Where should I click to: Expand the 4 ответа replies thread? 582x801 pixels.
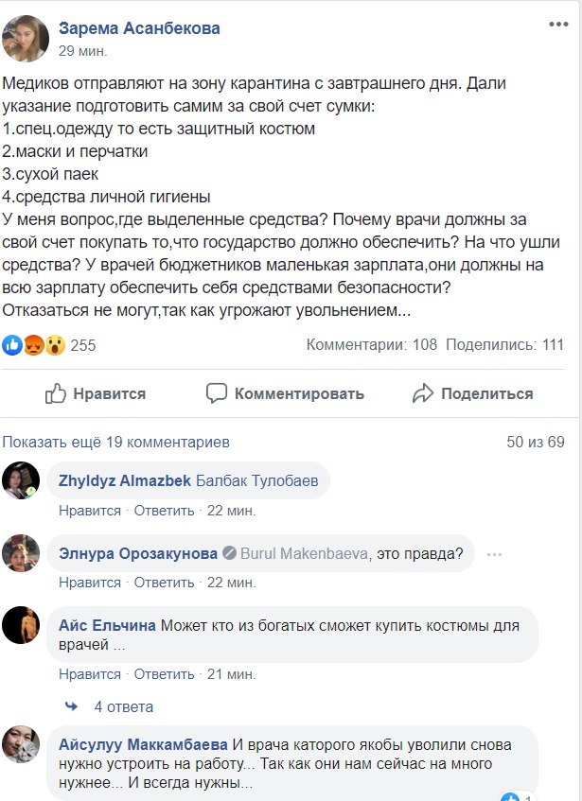(123, 706)
